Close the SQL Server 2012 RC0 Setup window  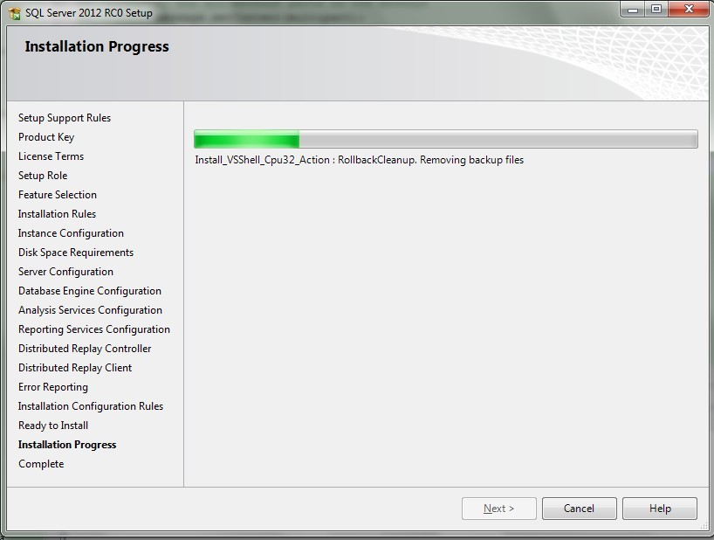689,9
